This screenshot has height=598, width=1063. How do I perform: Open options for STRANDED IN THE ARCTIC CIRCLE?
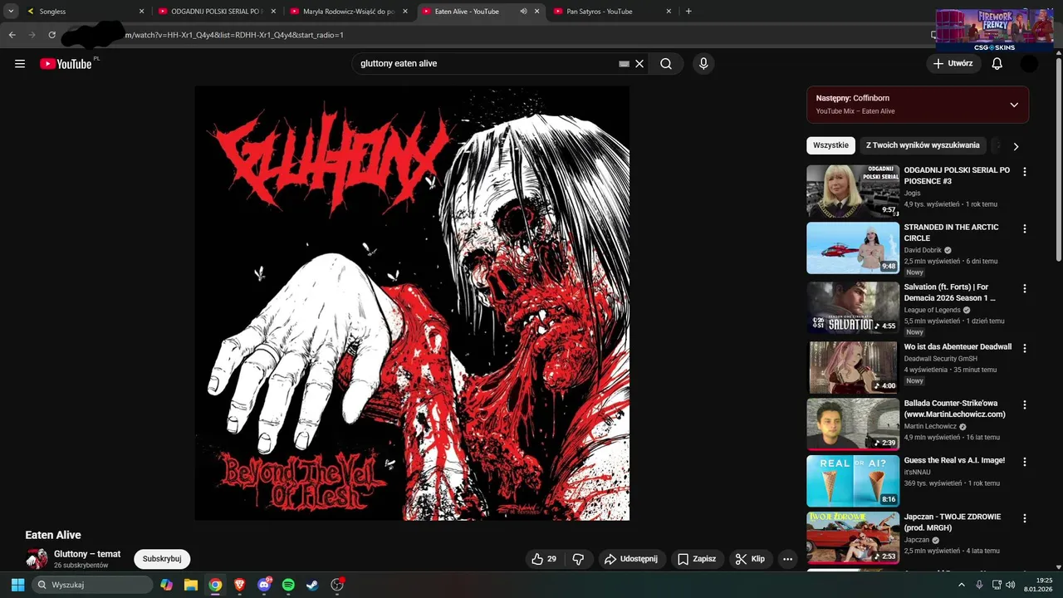tap(1024, 228)
